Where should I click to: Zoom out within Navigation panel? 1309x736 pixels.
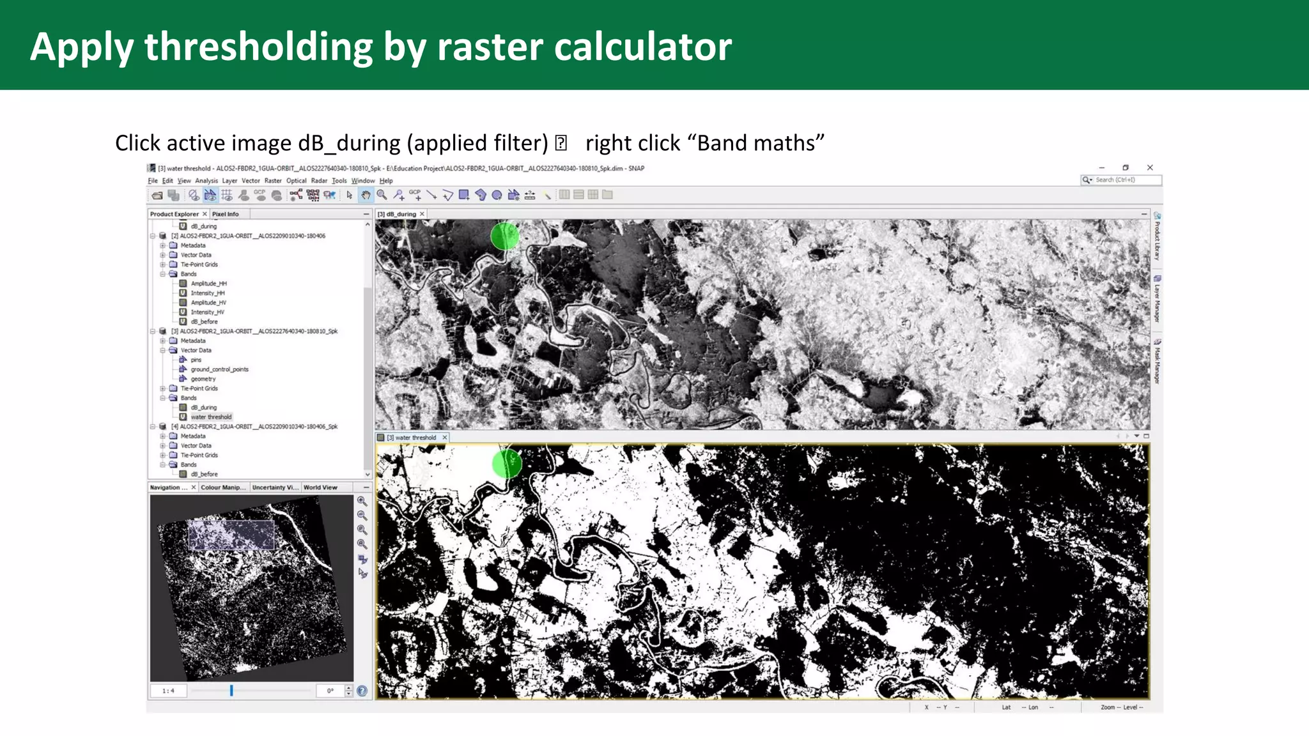point(362,516)
